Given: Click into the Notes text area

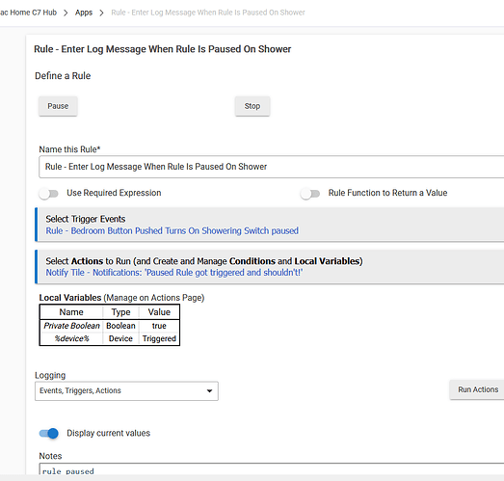Looking at the screenshot, I should 272,469.
